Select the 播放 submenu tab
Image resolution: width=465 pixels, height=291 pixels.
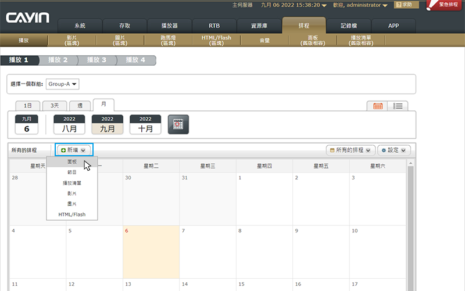pos(24,40)
